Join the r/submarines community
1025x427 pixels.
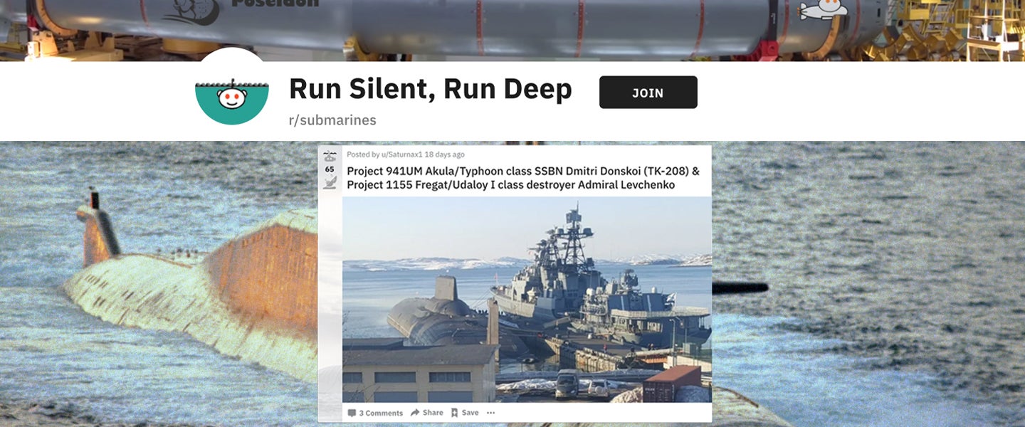pos(648,93)
